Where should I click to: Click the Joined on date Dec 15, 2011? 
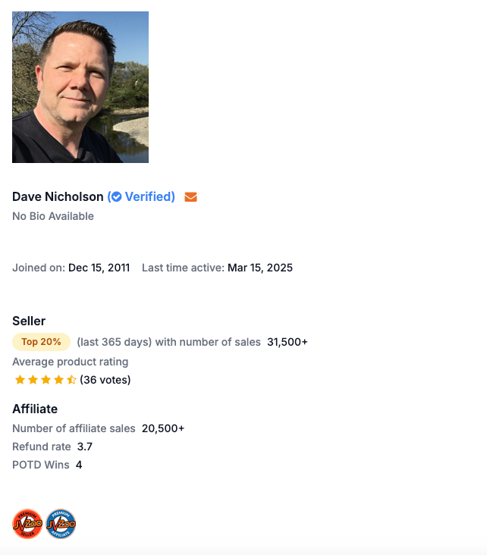coord(99,268)
